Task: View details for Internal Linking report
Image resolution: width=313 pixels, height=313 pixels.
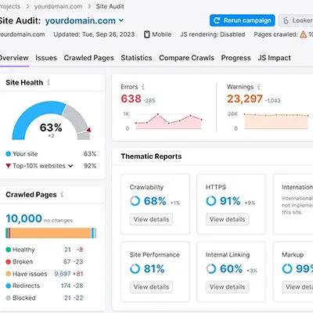Action: tap(228, 287)
